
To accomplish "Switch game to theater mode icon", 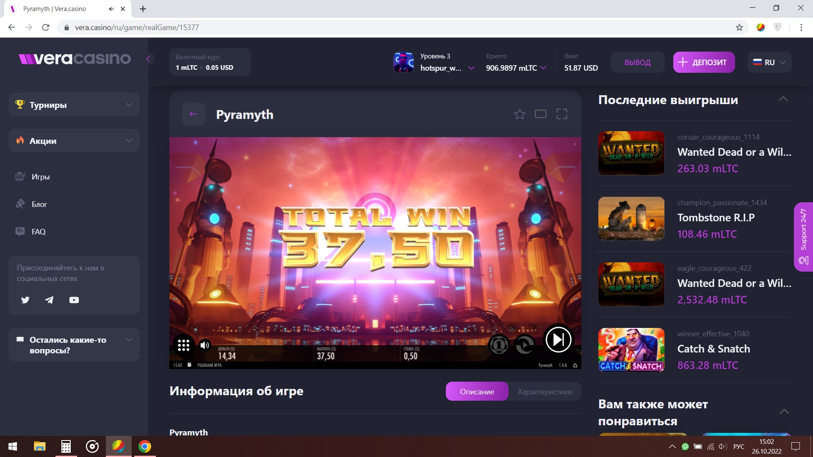I will [x=540, y=114].
